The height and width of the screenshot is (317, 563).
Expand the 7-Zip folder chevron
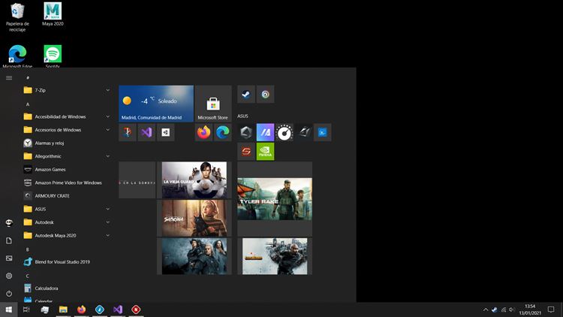coord(107,90)
